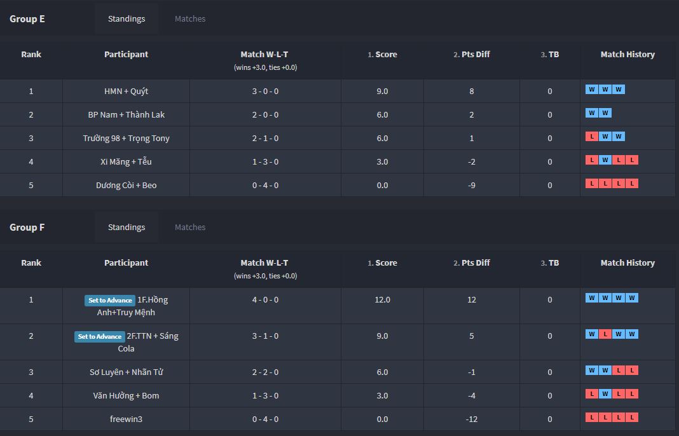Open the Group F Matches tab
The height and width of the screenshot is (436, 679).
[190, 228]
